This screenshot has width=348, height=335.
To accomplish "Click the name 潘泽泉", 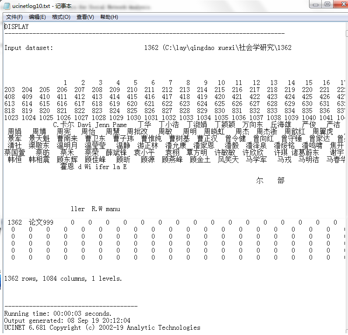I will tap(256, 145).
